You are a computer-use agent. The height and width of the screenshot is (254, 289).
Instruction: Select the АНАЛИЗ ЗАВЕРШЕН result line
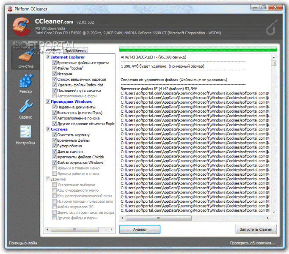pyautogui.click(x=153, y=57)
